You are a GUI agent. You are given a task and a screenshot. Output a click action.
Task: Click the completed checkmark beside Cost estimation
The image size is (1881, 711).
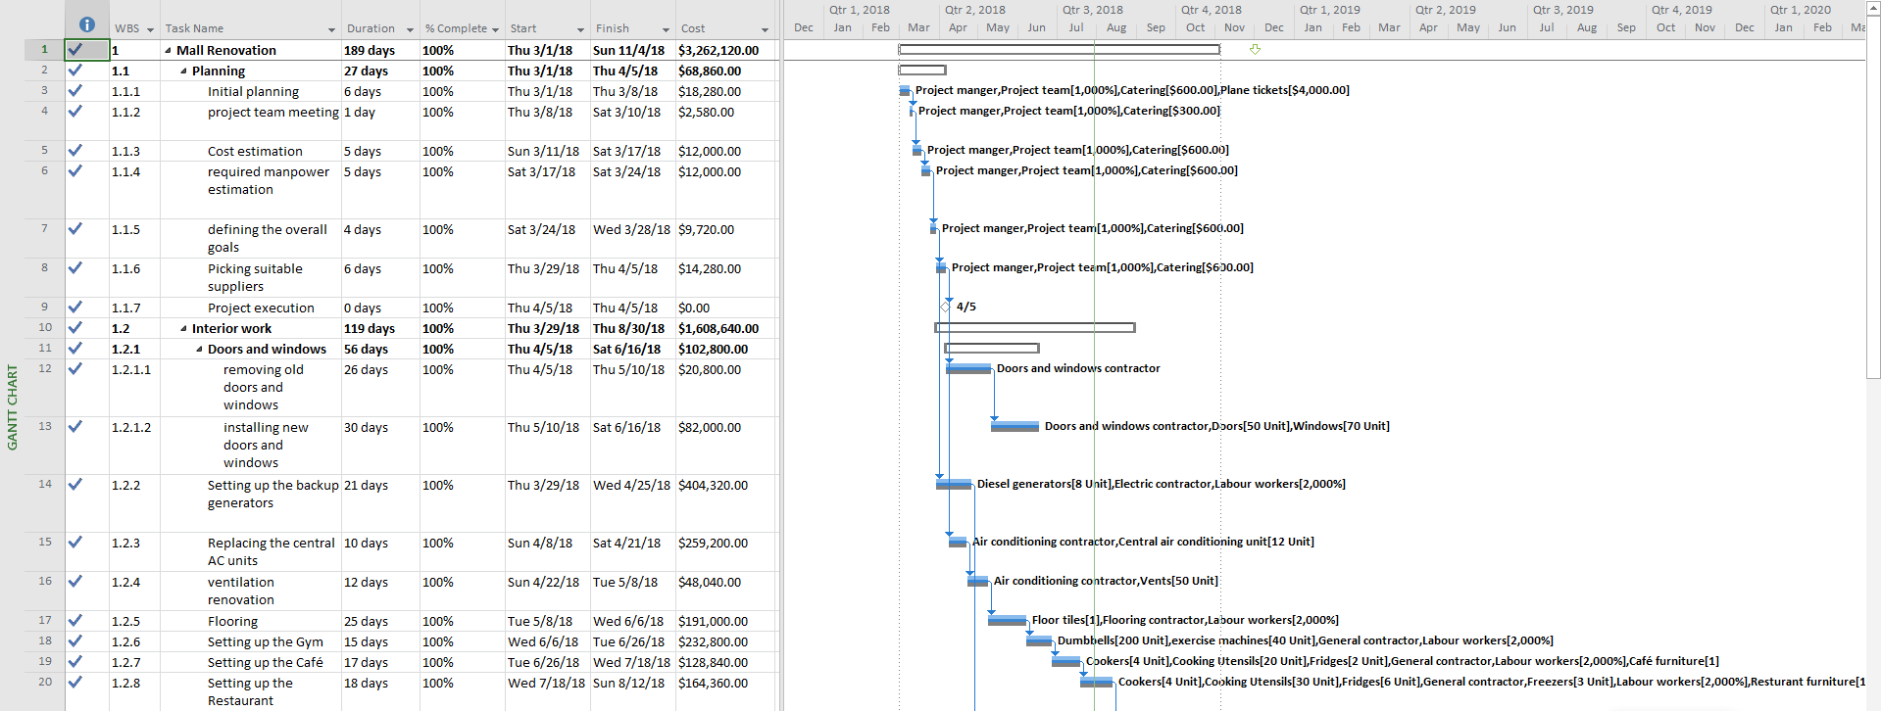(x=74, y=151)
